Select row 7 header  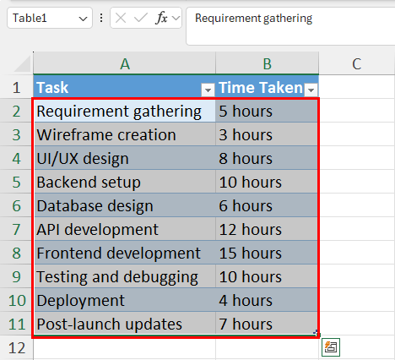(x=16, y=229)
